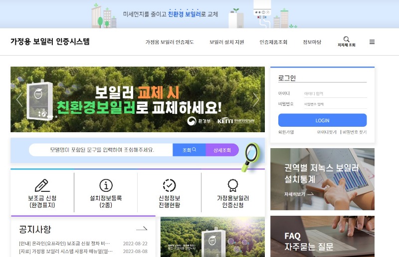The image size is (399, 257).
Task: Click the 보조금 신청 pencil icon
Action: click(x=42, y=185)
